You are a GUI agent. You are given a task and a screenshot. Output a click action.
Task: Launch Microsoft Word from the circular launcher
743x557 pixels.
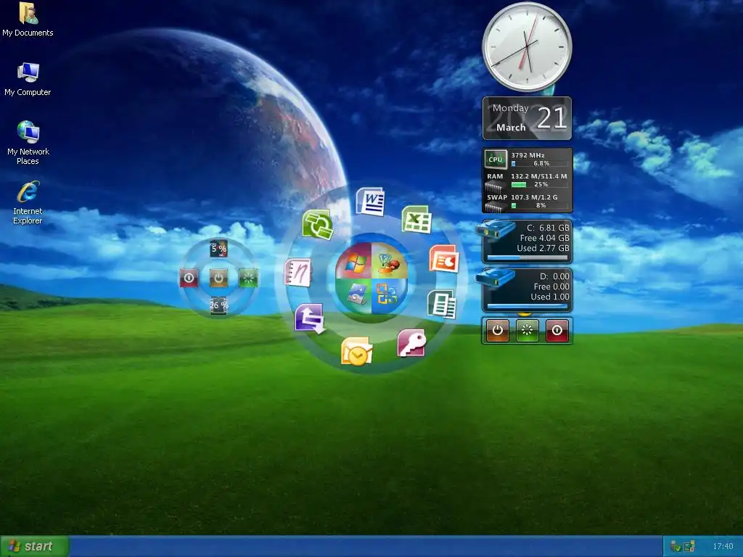point(371,202)
